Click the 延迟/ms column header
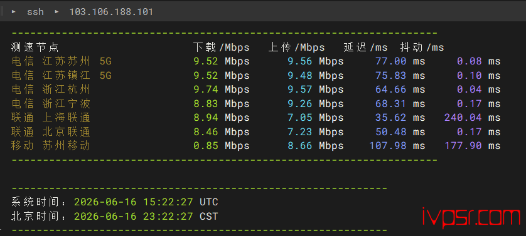Viewport: 526px width, 236px height. [x=366, y=48]
